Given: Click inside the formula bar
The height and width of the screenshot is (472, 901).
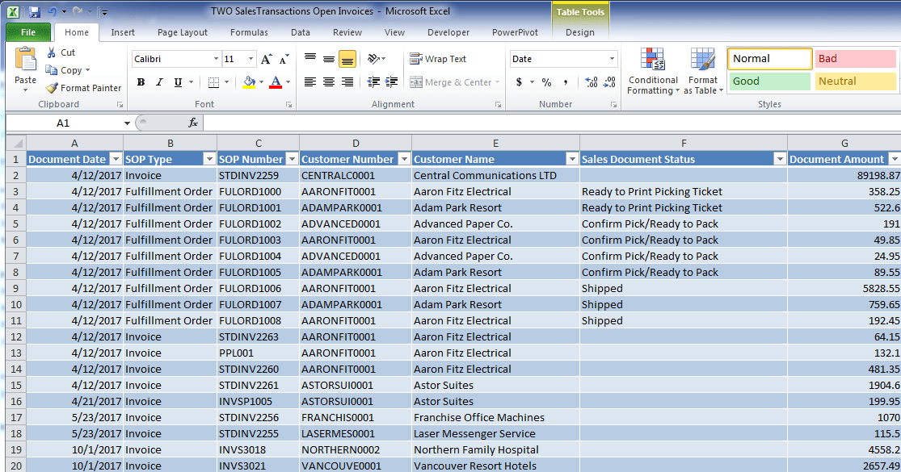Looking at the screenshot, I should point(552,123).
